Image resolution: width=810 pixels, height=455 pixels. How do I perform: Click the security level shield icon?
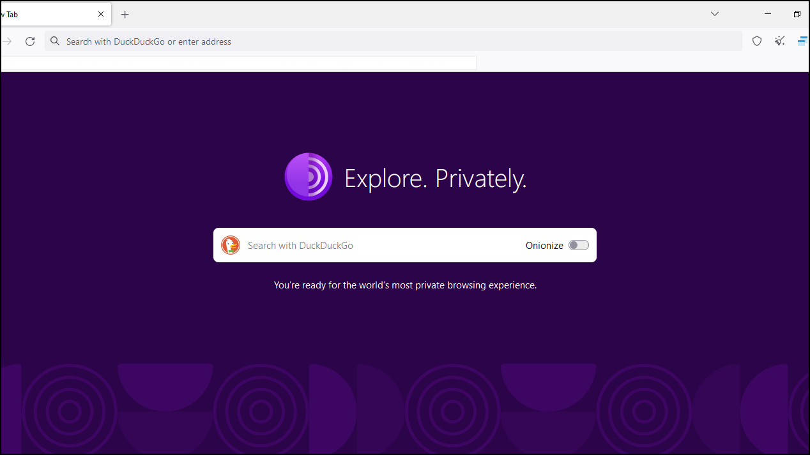click(757, 41)
